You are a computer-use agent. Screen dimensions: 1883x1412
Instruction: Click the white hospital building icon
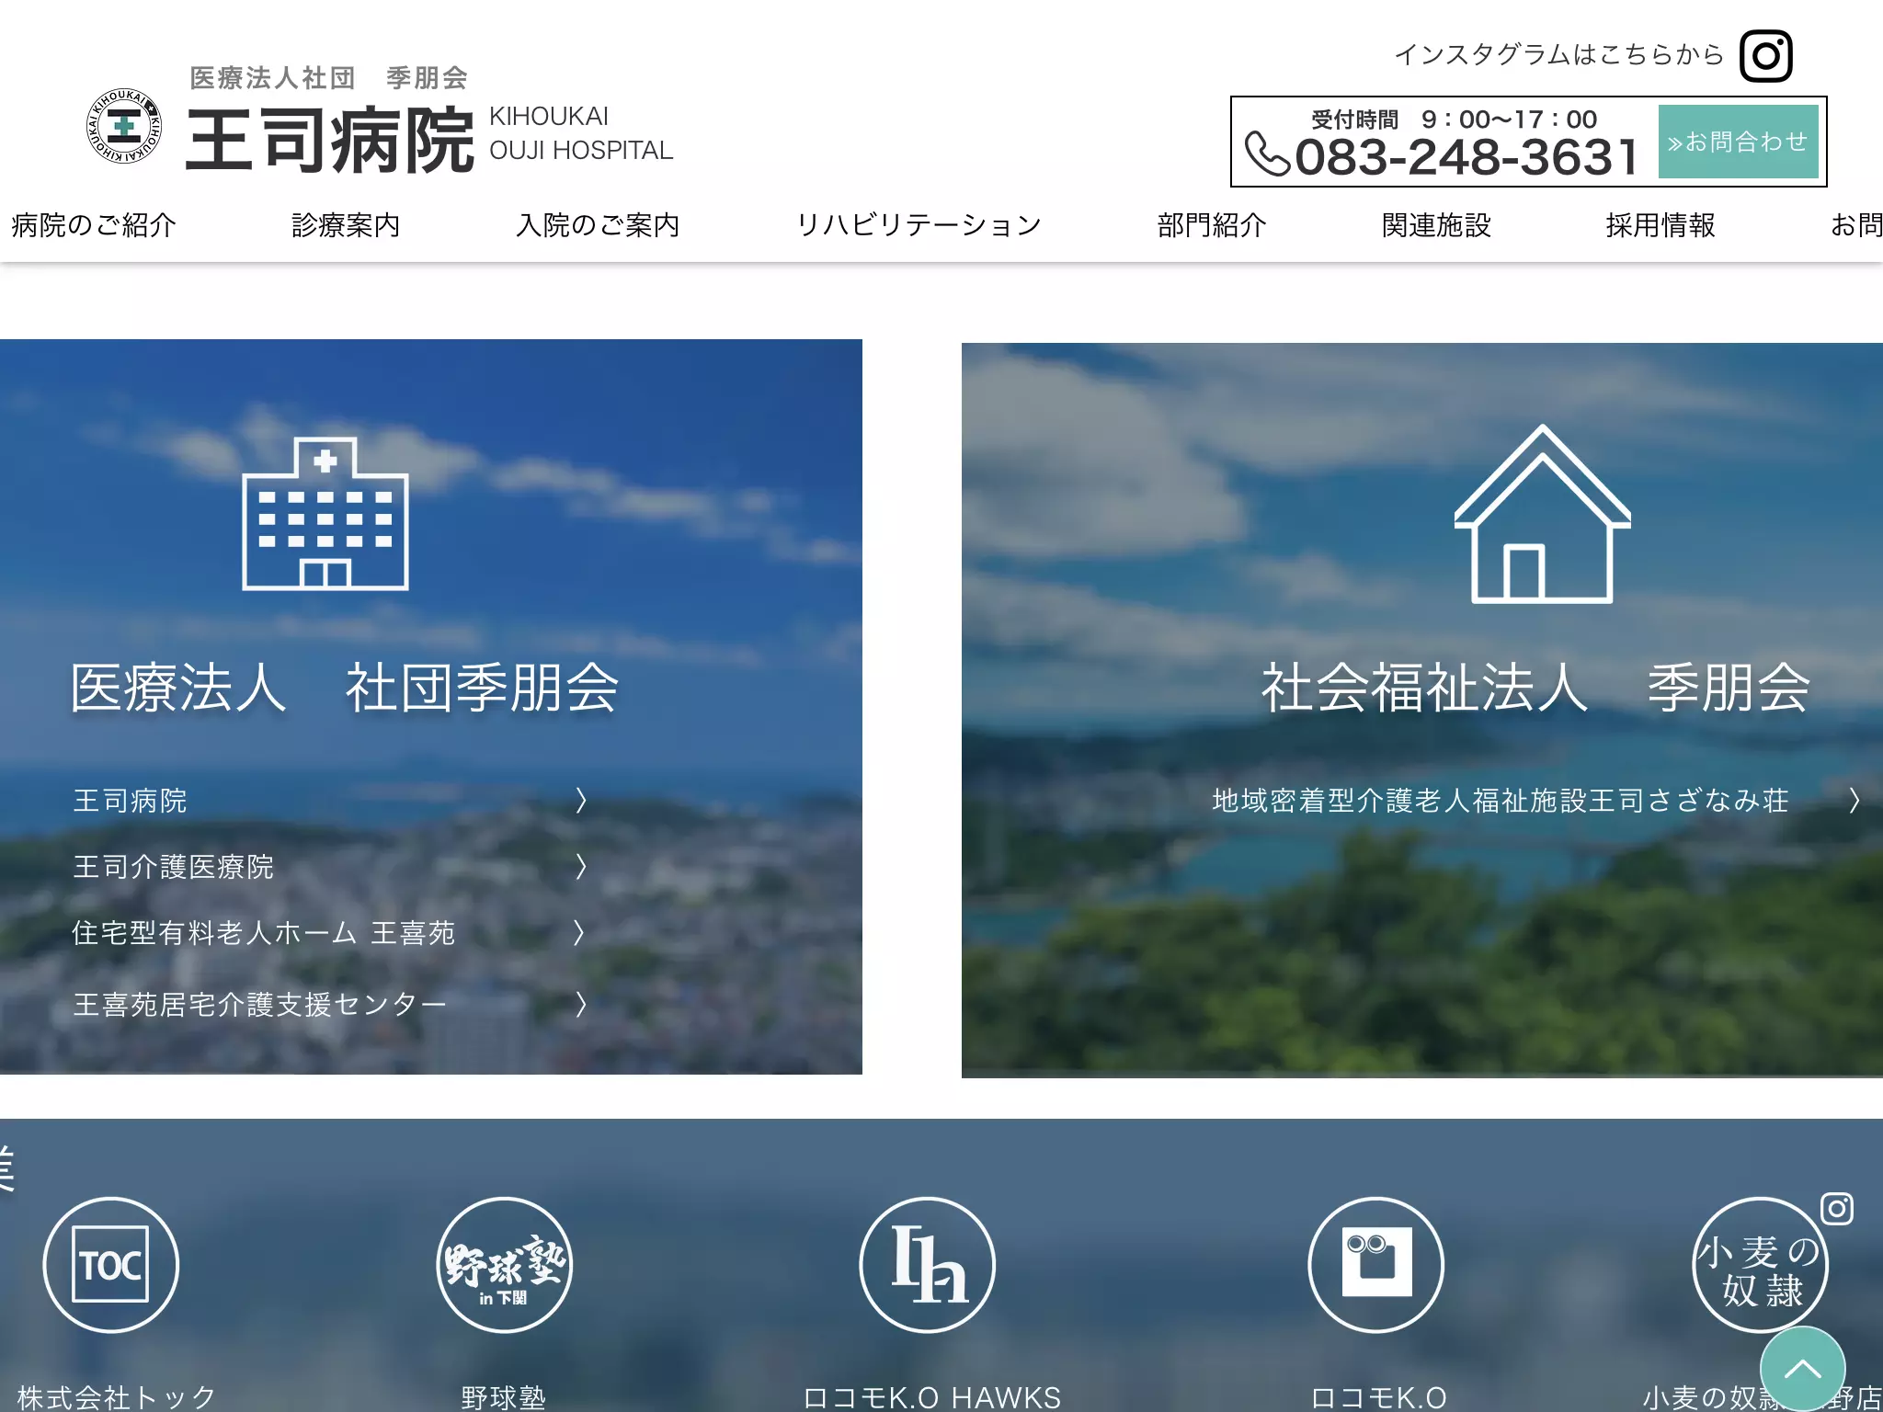pyautogui.click(x=325, y=513)
